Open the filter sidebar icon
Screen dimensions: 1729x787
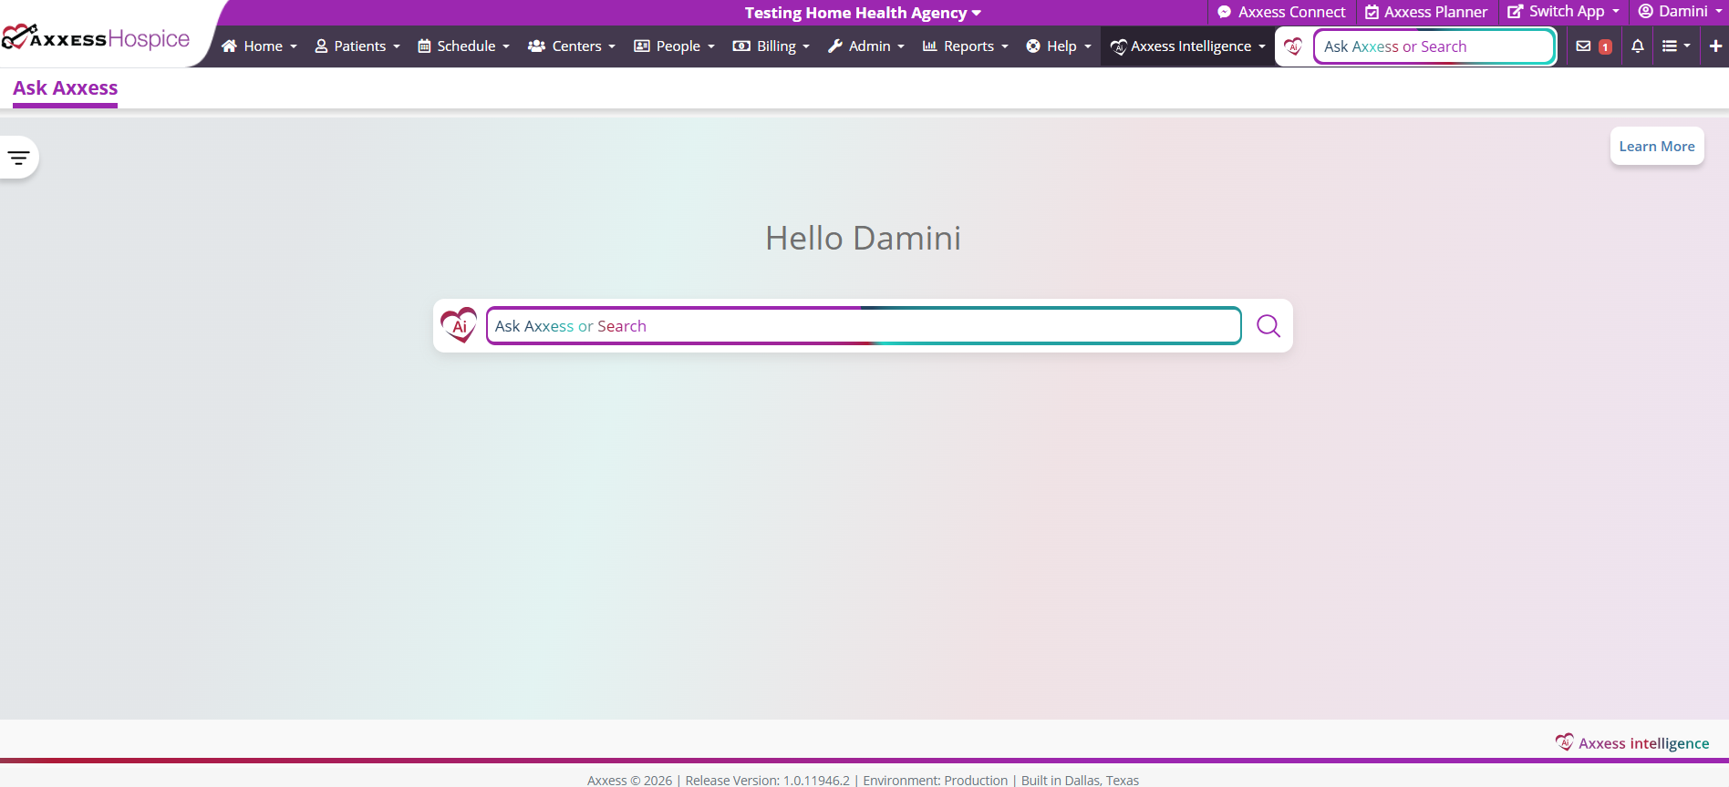18,158
